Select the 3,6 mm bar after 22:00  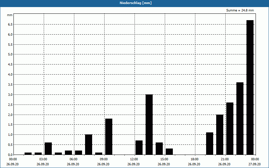(x=240, y=119)
